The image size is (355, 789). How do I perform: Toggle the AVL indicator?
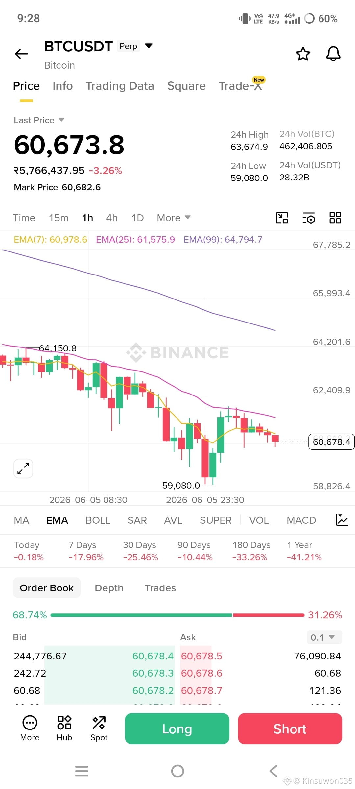173,520
